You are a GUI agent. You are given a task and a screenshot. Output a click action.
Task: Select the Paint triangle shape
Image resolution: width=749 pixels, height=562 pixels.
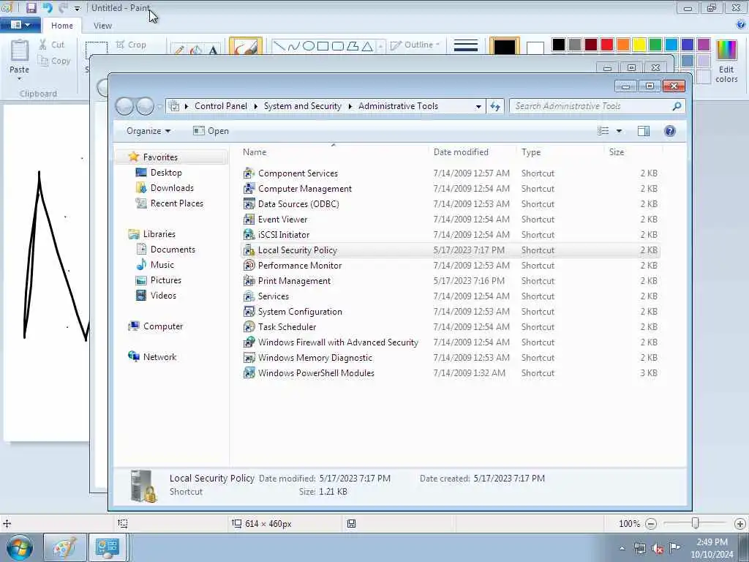367,46
